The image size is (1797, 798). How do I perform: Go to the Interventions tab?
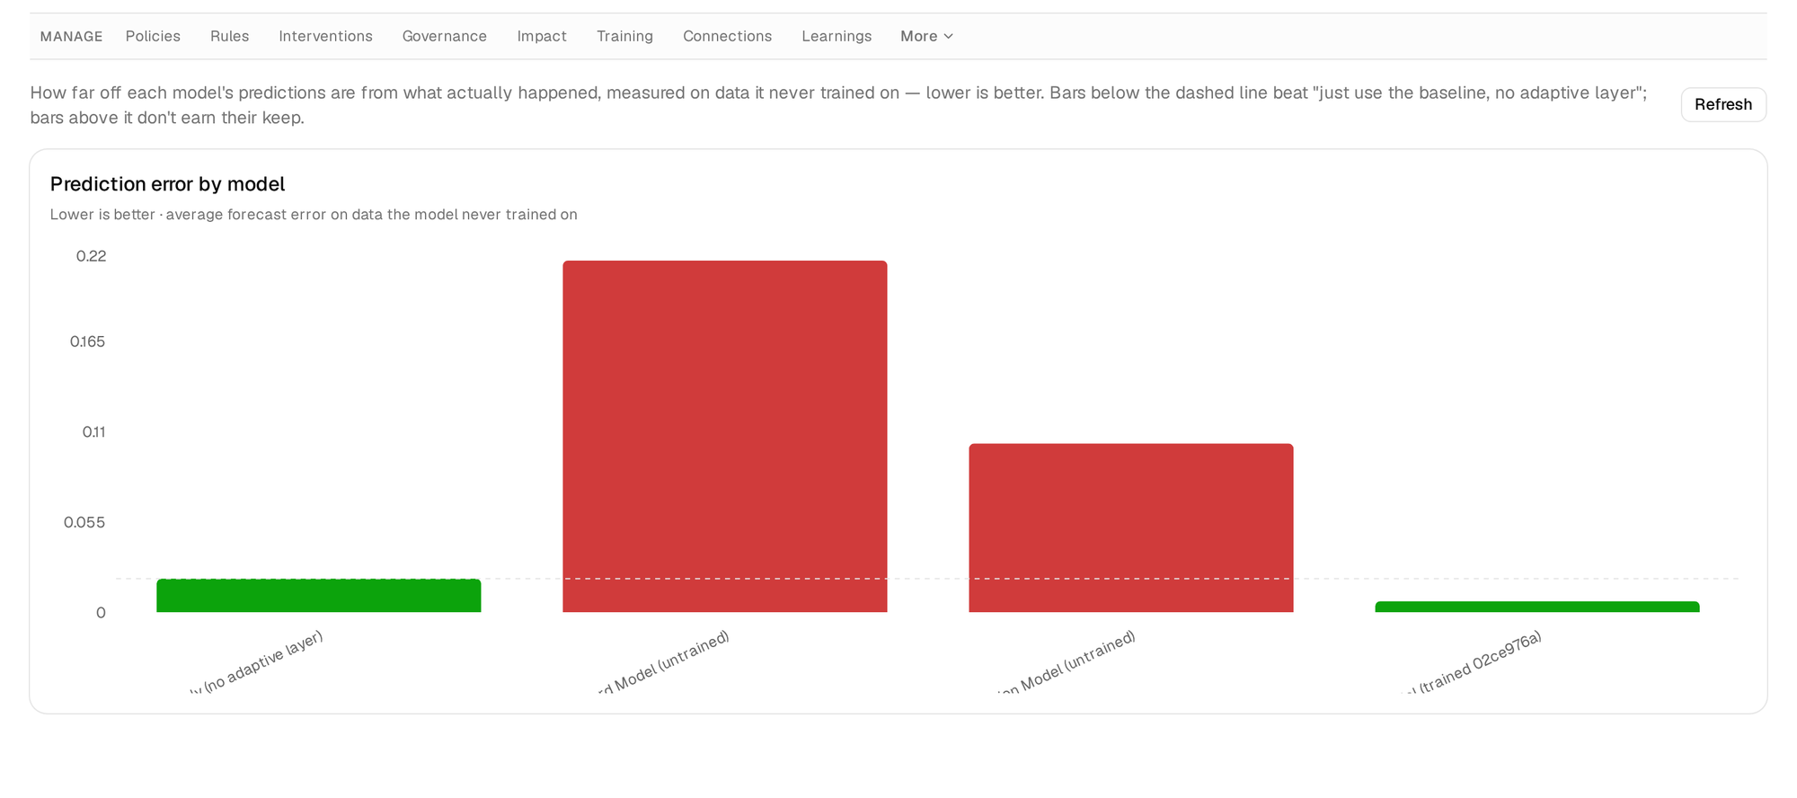(x=325, y=36)
